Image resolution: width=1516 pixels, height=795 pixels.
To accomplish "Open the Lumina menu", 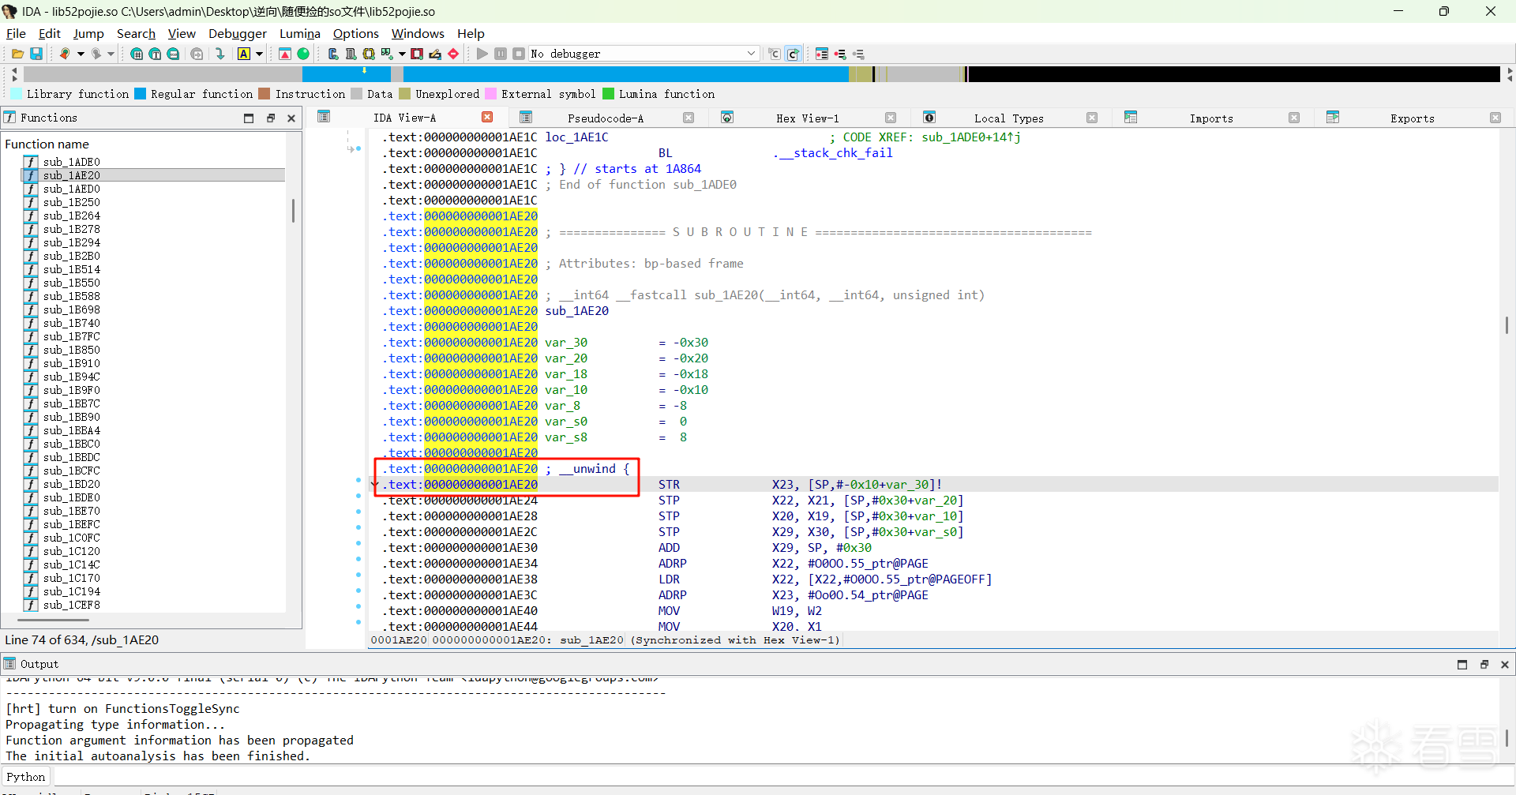I will click(x=300, y=33).
